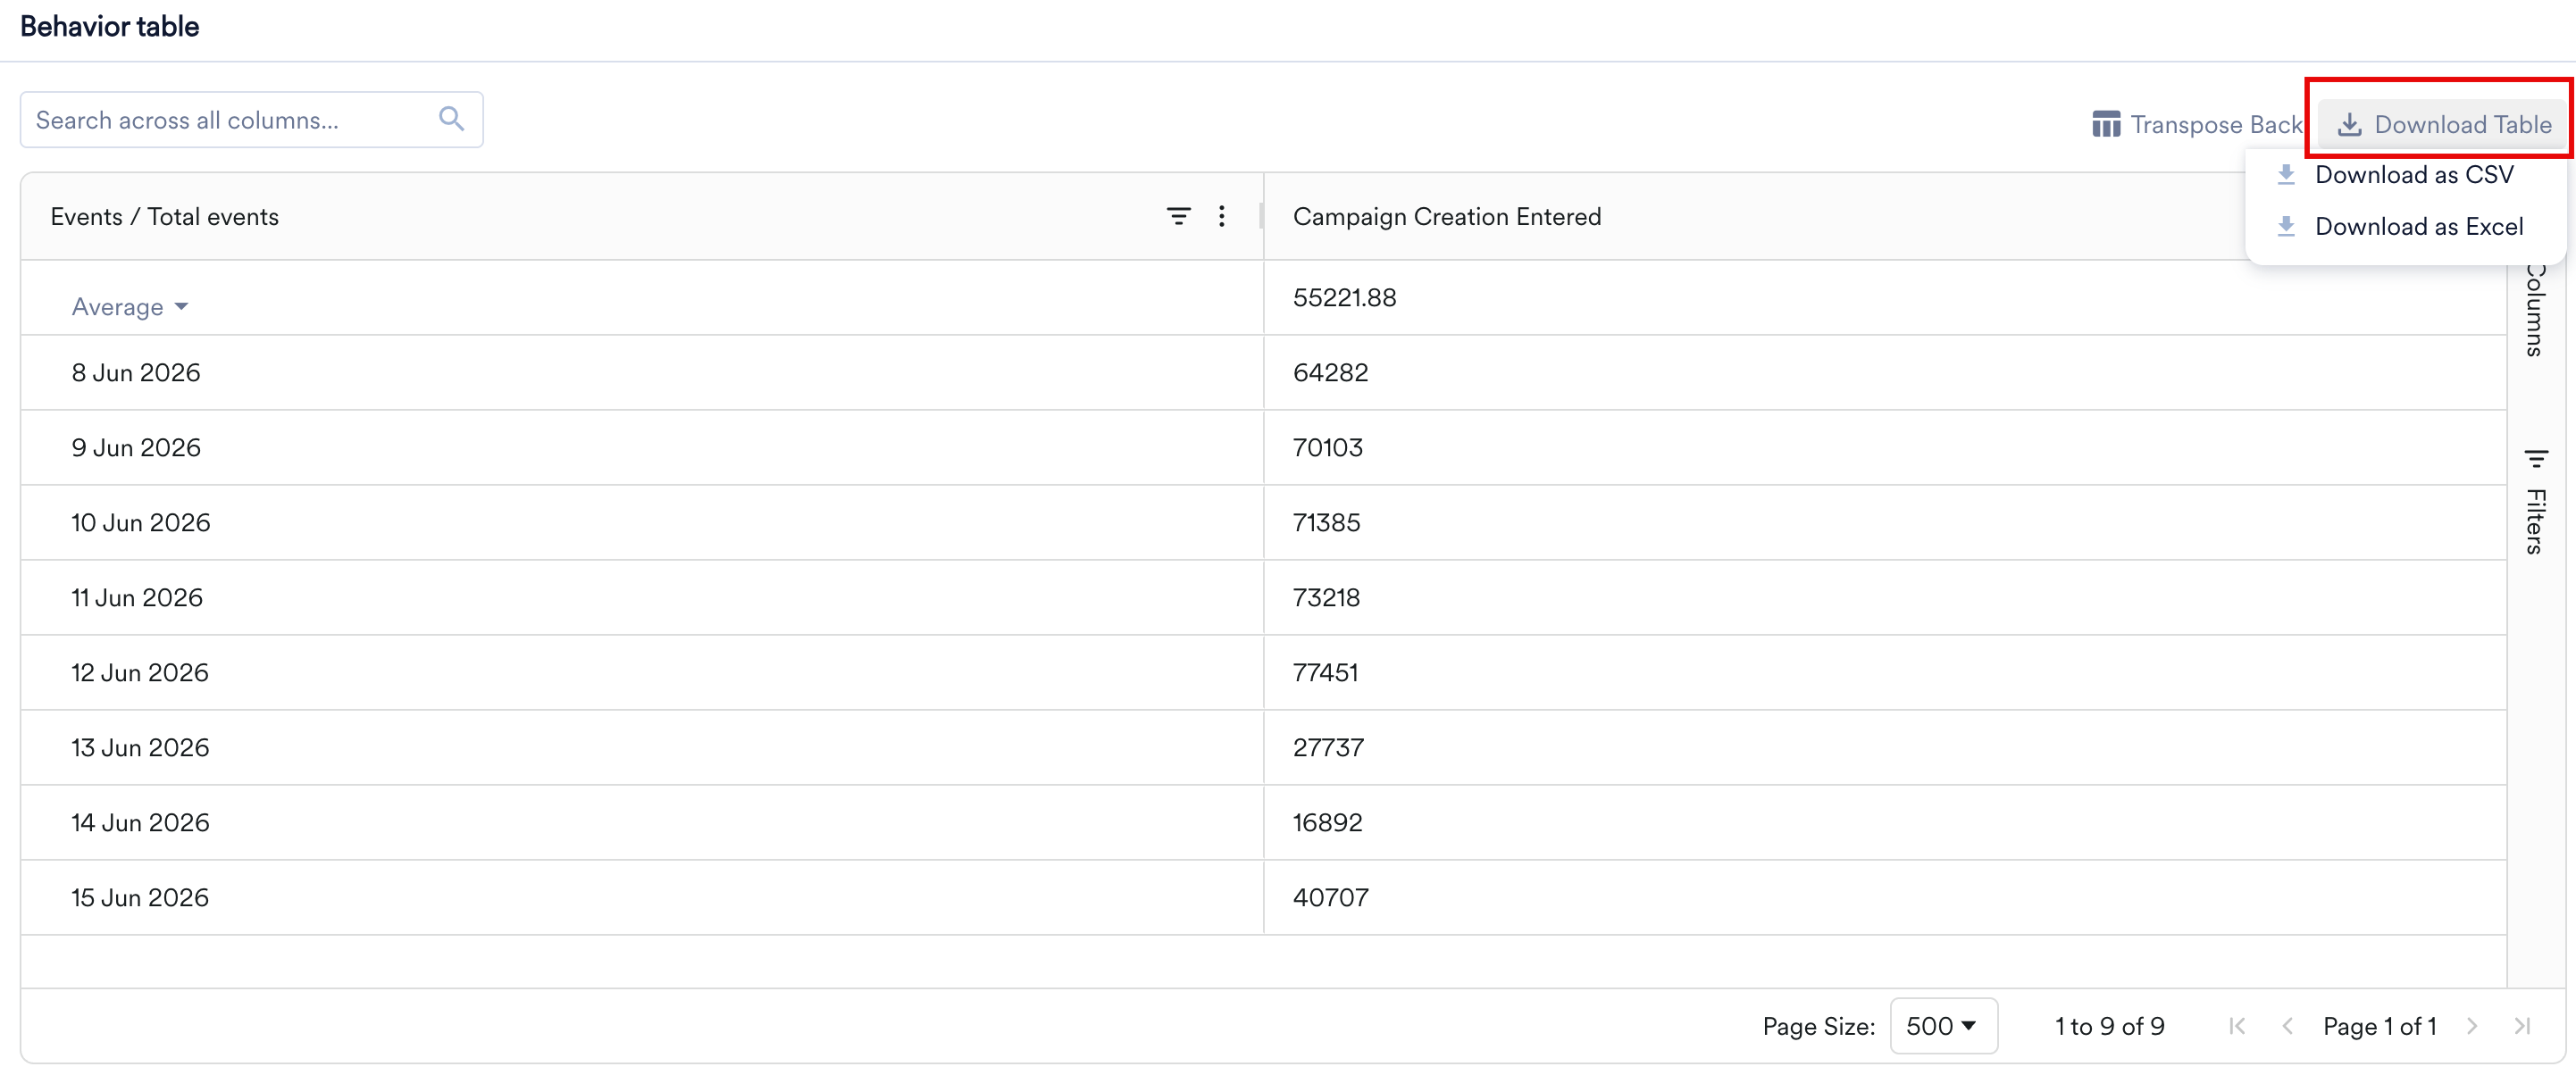Screen dimensions: 2576x1075
Task: Click the cell value 73218
Action: tap(1327, 598)
